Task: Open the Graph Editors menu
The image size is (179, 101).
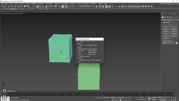Action: click(x=49, y=4)
